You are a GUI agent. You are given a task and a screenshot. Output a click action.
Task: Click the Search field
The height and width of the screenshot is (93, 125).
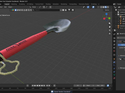[46, 10]
